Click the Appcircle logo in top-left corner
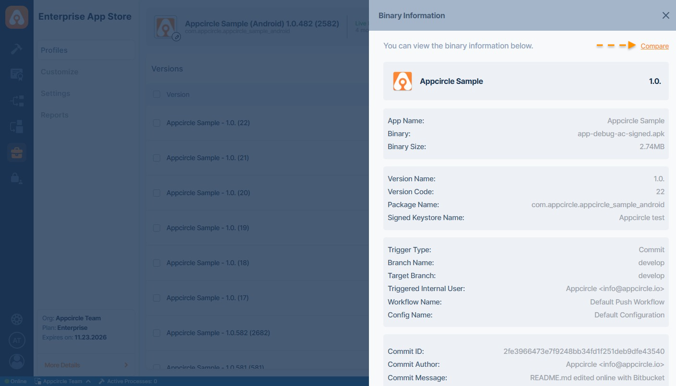The height and width of the screenshot is (386, 676). (17, 17)
